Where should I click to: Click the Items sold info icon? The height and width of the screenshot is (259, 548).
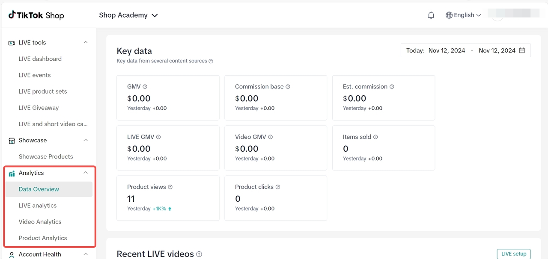pyautogui.click(x=375, y=137)
